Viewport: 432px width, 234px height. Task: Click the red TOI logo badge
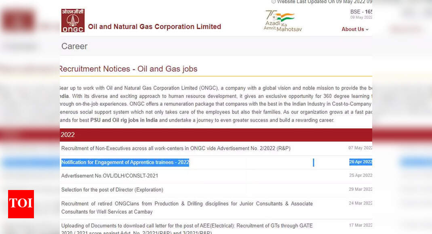[21, 204]
